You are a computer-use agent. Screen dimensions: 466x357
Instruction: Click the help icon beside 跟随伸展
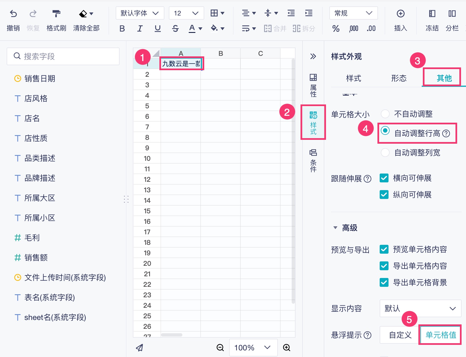point(367,179)
